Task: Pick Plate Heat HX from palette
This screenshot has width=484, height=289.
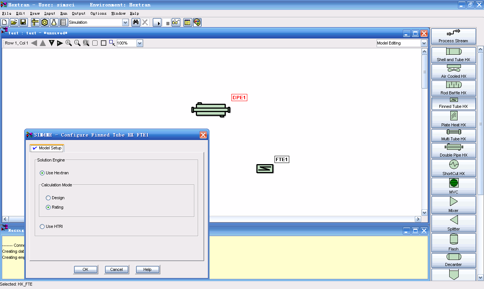Action: click(x=453, y=120)
